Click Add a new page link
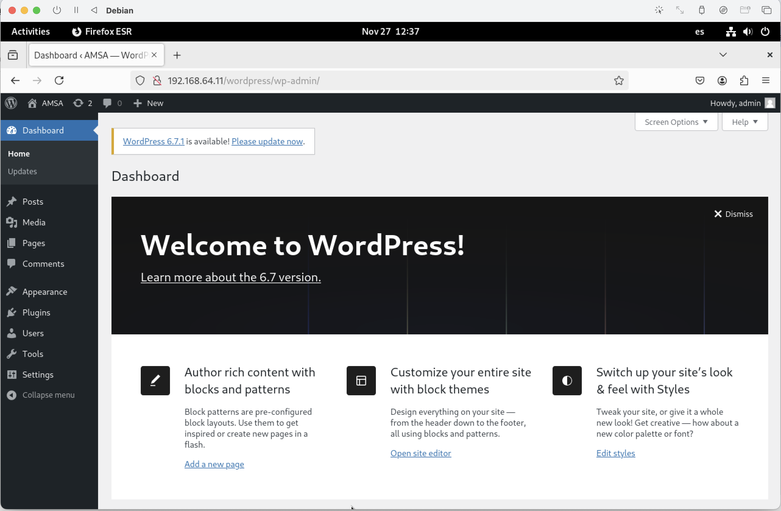The image size is (781, 511). click(214, 464)
